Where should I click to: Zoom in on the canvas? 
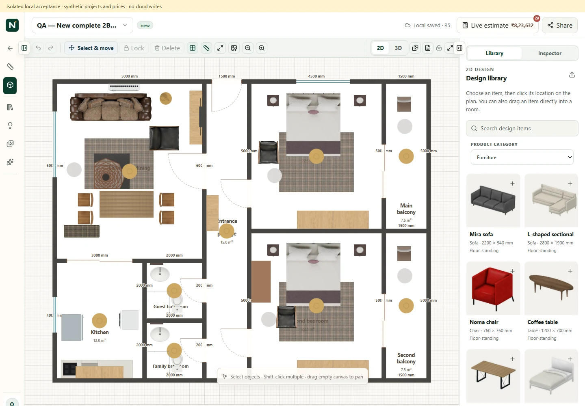tap(262, 48)
